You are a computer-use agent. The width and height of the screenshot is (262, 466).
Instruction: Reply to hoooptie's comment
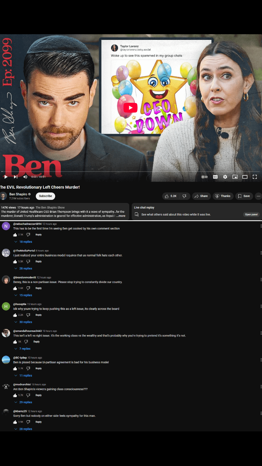38,315
